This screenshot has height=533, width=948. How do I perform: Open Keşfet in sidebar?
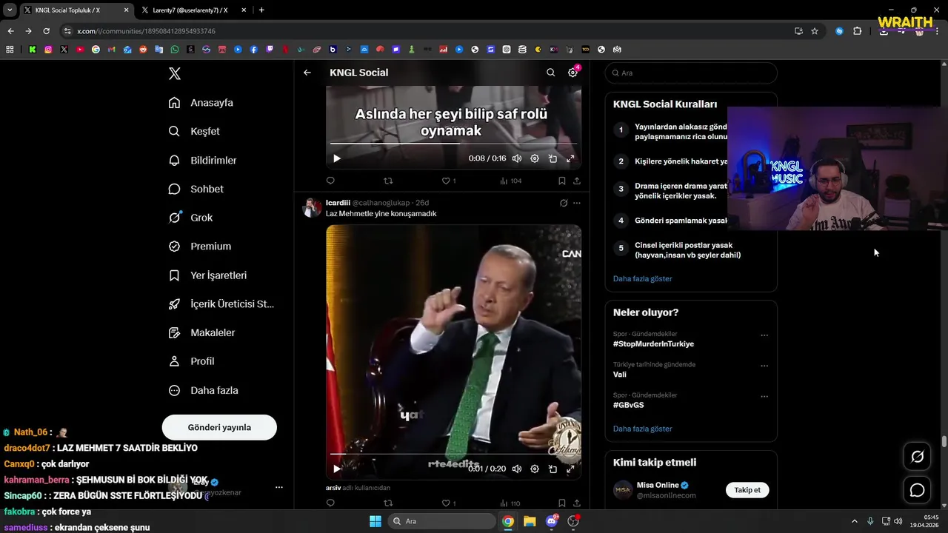pyautogui.click(x=194, y=132)
